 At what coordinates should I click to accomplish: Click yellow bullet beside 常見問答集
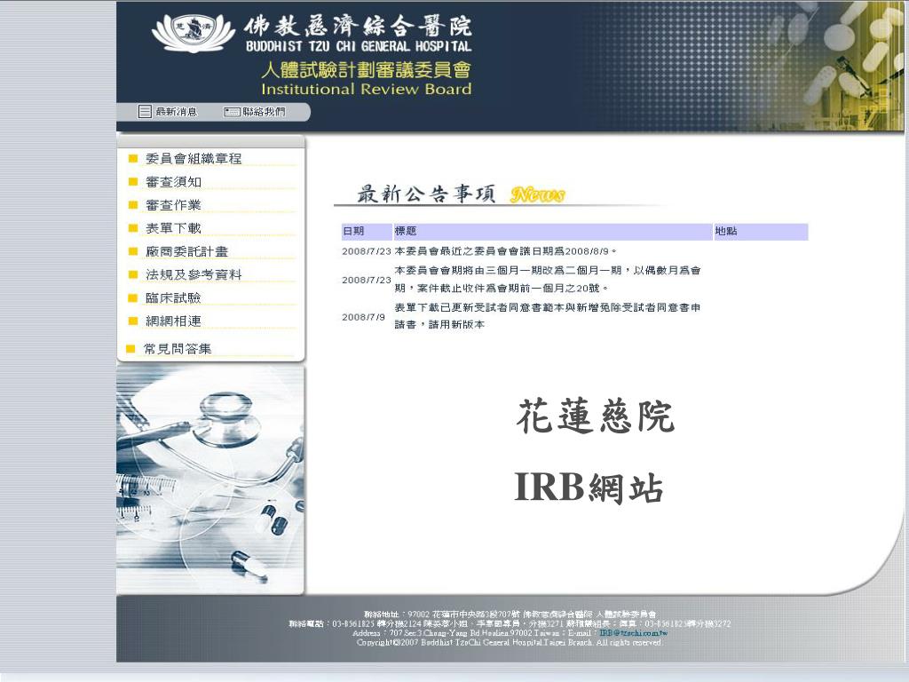click(x=130, y=348)
